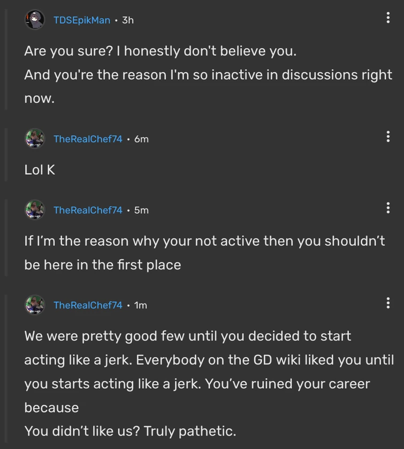
Task: Open the TDSEpikMan username link
Action: 81,20
